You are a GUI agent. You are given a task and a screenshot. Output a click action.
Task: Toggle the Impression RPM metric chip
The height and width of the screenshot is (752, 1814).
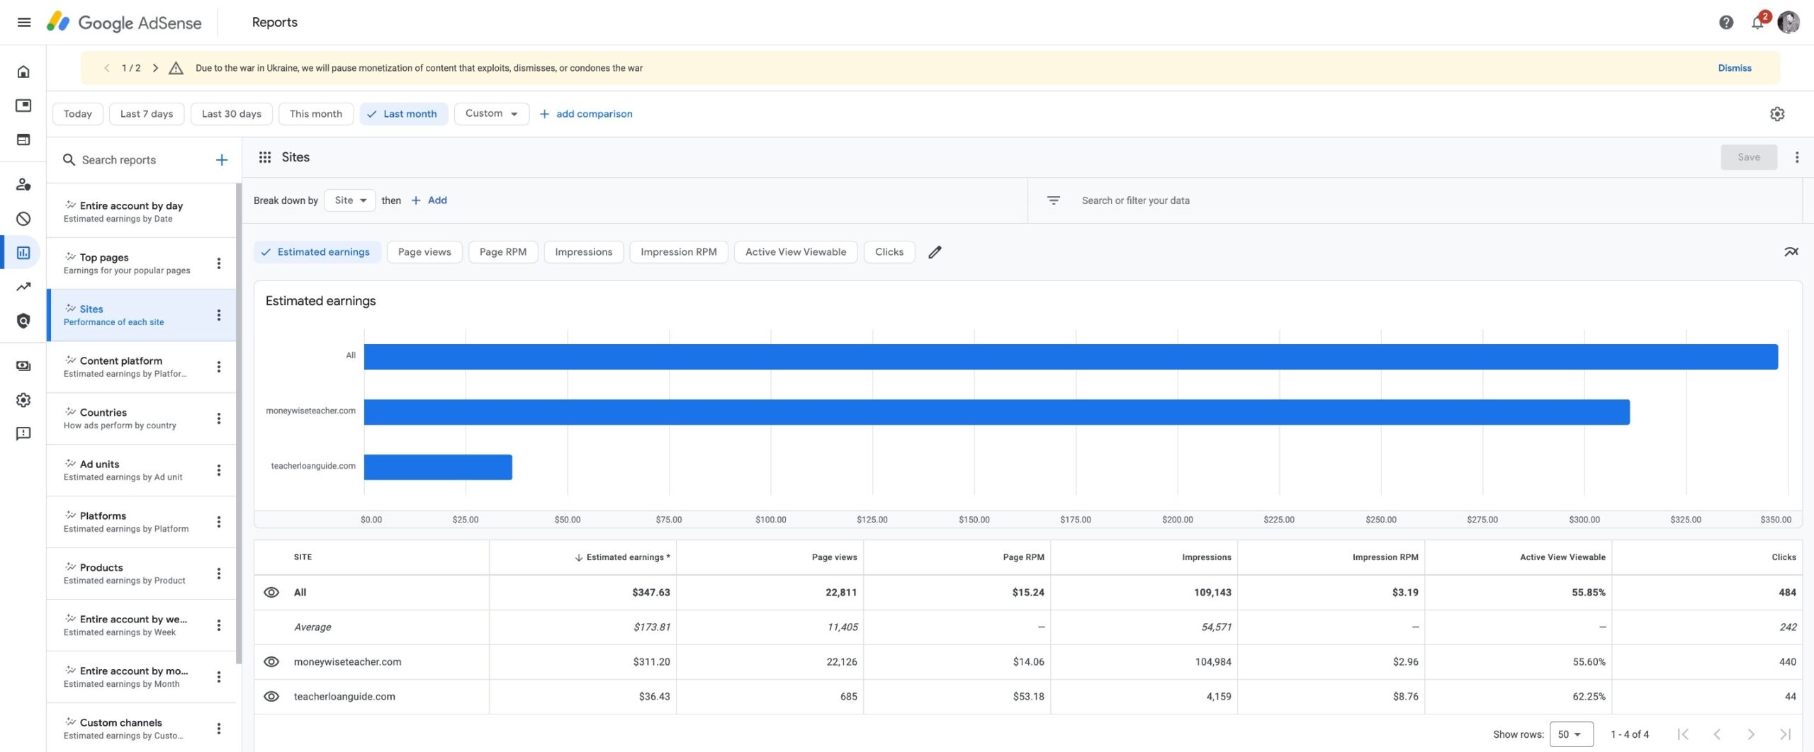pos(679,252)
